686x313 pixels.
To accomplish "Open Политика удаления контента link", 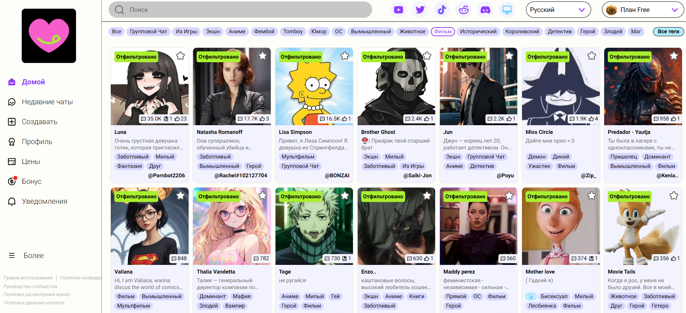I will click(x=34, y=303).
